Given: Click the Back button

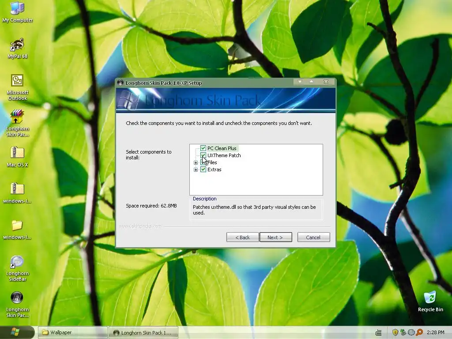Looking at the screenshot, I should pos(242,237).
